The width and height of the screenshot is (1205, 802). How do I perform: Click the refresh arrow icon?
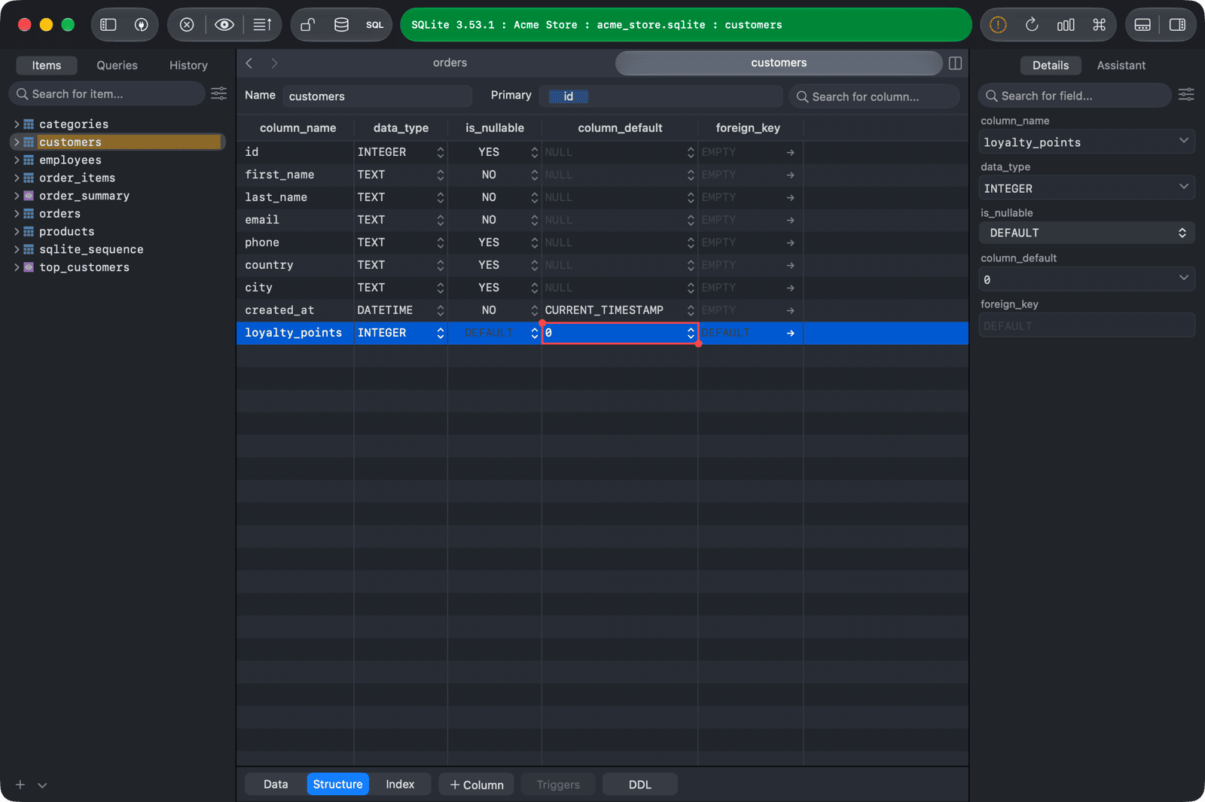[x=1032, y=25]
